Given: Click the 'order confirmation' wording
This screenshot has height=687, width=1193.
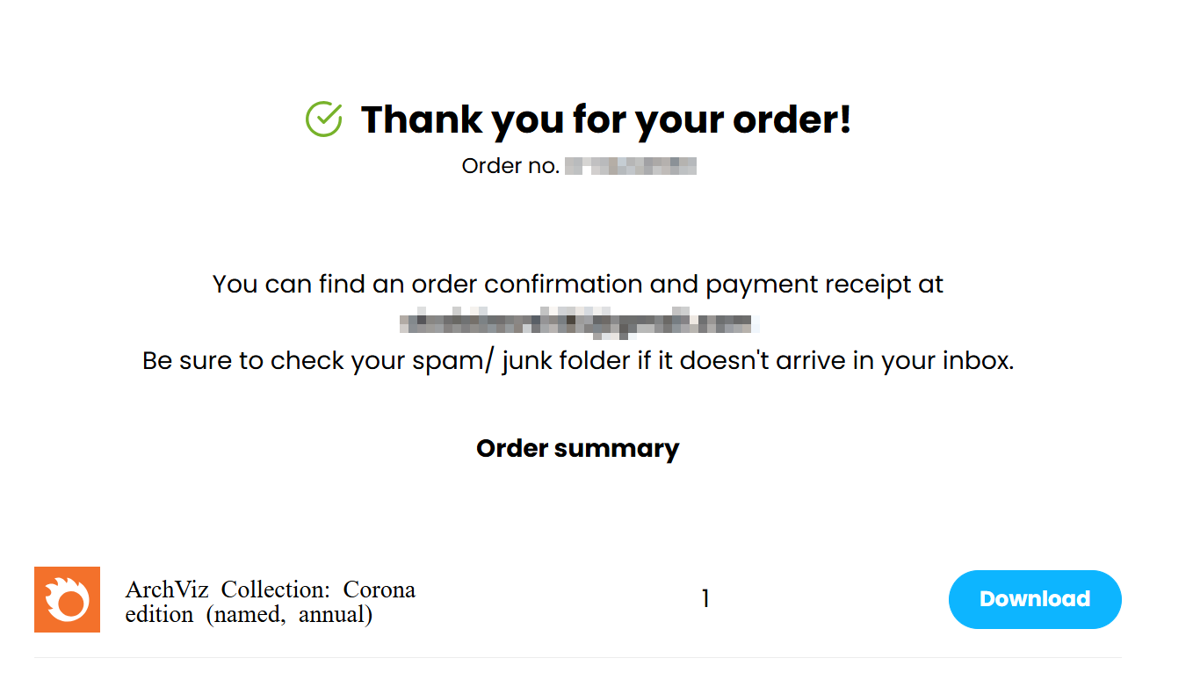Looking at the screenshot, I should point(527,285).
